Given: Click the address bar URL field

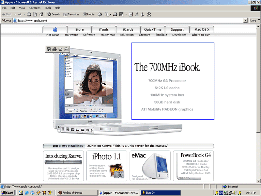Looking at the screenshot, I should point(128,21).
